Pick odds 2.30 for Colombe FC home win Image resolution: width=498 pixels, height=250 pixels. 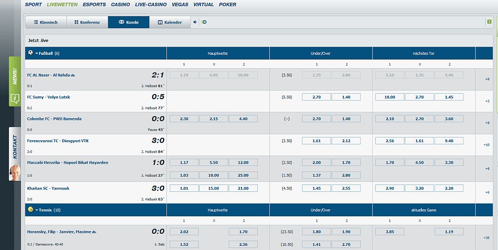click(x=184, y=119)
